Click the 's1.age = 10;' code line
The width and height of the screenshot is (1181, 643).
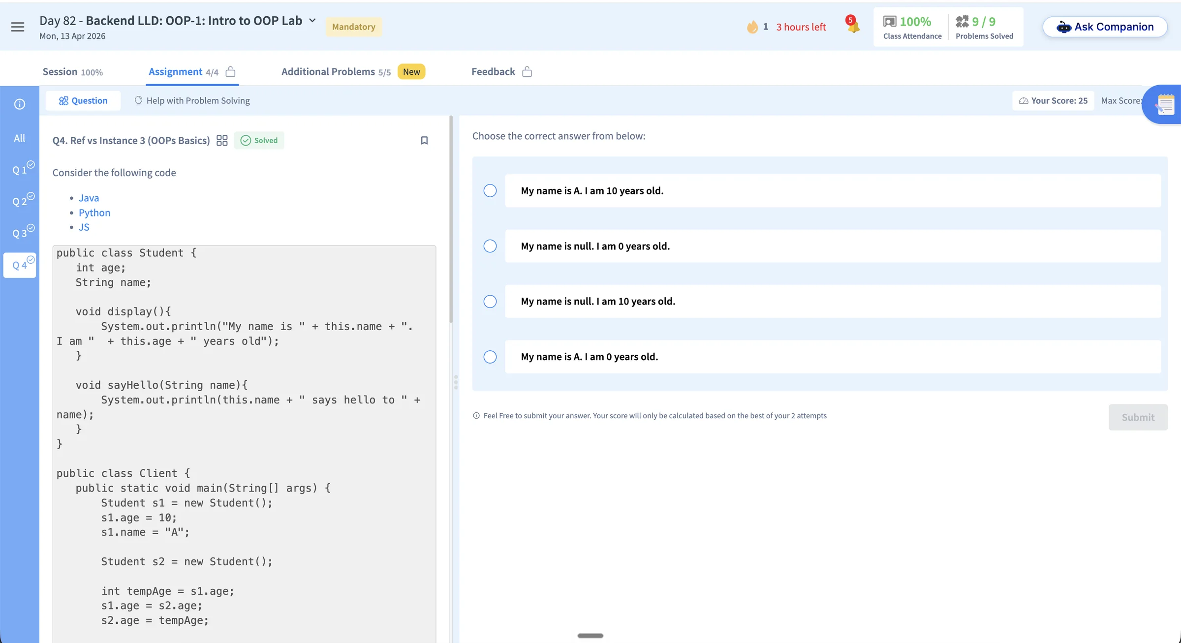[139, 518]
